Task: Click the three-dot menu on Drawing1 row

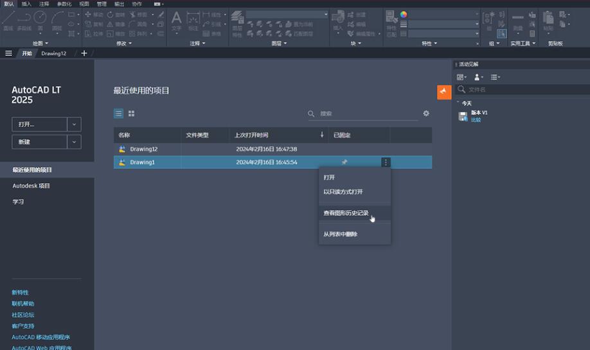Action: (x=386, y=162)
